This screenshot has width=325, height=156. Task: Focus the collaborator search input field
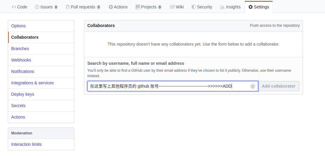pos(173,86)
